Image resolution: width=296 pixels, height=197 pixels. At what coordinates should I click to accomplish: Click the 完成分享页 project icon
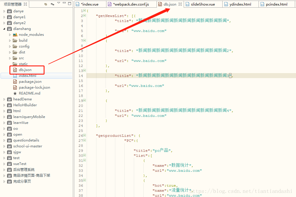(9, 181)
